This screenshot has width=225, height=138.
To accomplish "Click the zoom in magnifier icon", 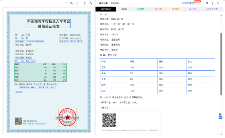I will [x=71, y=3].
